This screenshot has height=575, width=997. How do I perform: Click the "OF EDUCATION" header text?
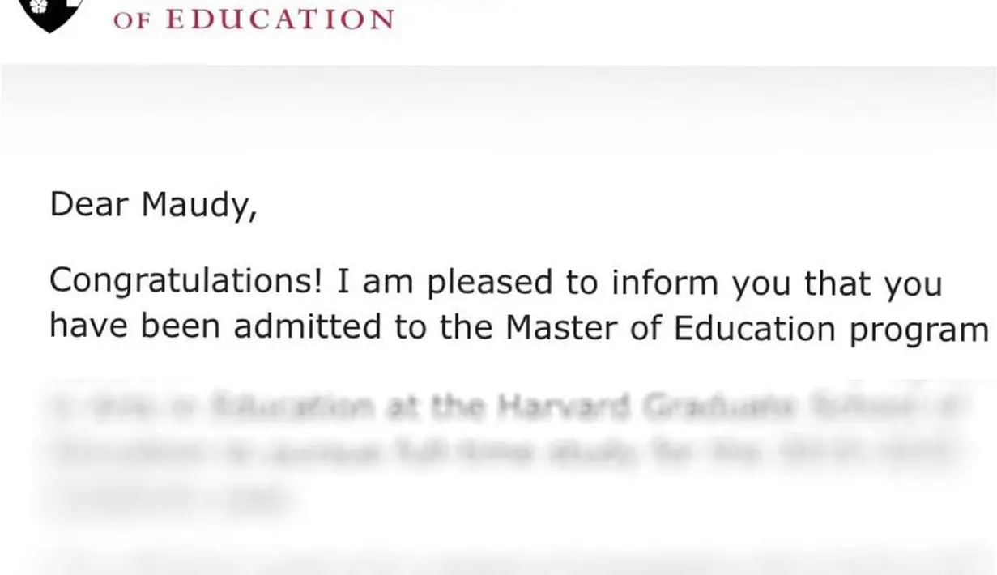tap(254, 19)
